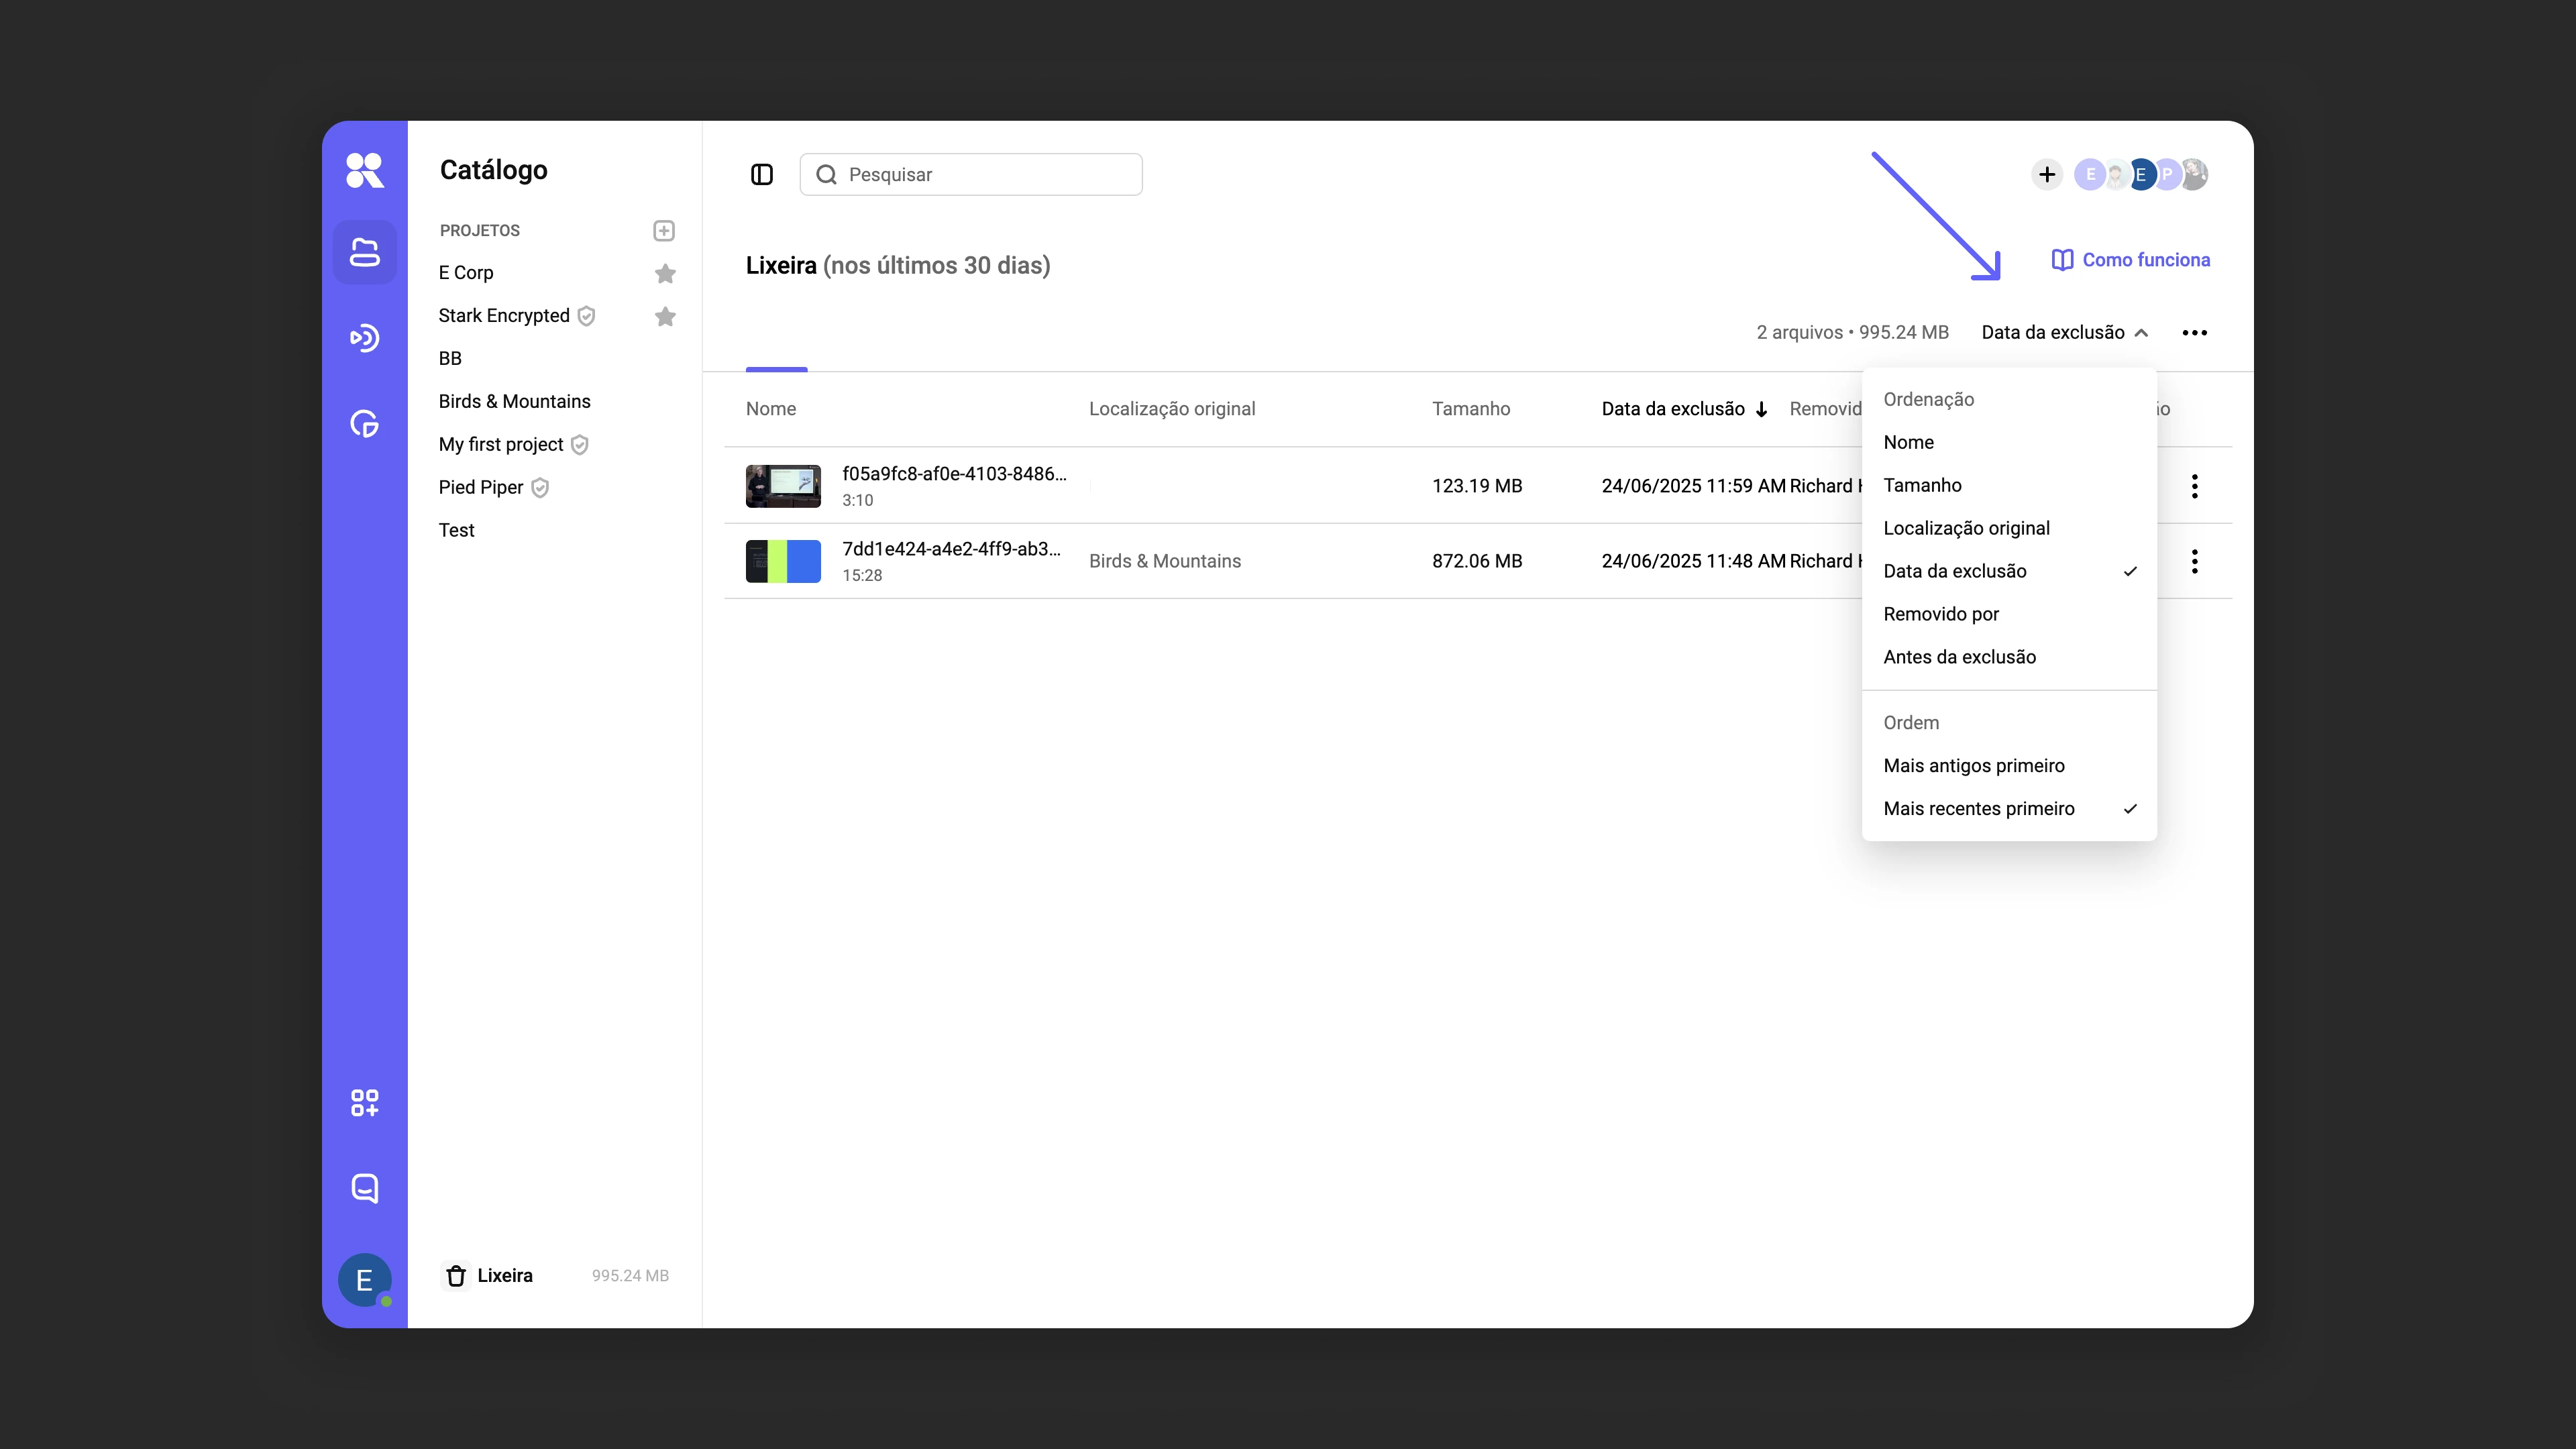
Task: Add a new project with plus icon
Action: pyautogui.click(x=664, y=231)
